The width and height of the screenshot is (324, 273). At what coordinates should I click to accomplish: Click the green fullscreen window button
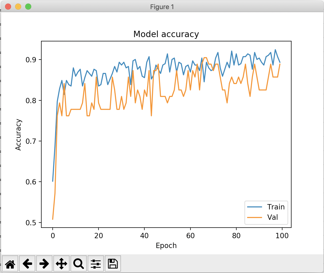point(28,7)
